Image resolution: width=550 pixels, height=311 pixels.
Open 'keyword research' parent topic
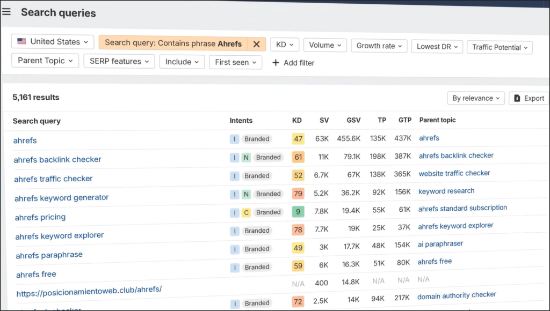[446, 191]
